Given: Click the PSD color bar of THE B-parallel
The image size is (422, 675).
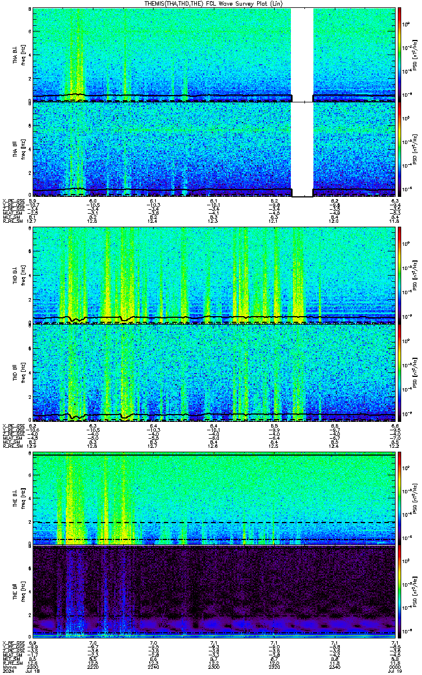Looking at the screenshot, I should click(x=399, y=593).
